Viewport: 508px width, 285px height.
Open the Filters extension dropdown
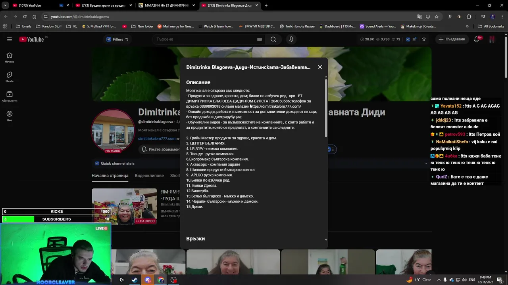pos(117,39)
